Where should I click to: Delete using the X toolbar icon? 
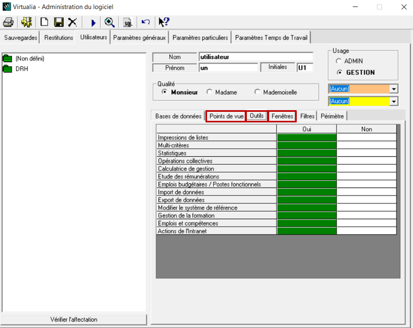72,22
